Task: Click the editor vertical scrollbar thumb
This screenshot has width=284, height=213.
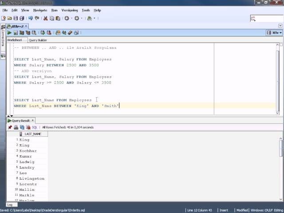Action: click(278, 81)
